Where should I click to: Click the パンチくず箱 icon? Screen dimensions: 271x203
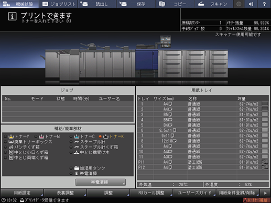11,147
